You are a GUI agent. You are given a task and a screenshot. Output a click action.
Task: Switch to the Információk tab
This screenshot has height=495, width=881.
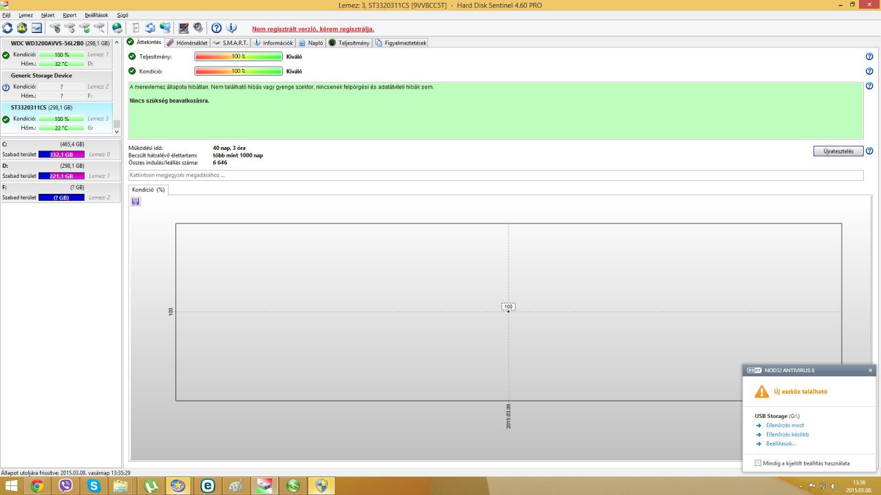273,43
